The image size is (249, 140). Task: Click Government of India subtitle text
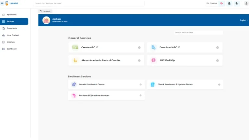click(60, 22)
